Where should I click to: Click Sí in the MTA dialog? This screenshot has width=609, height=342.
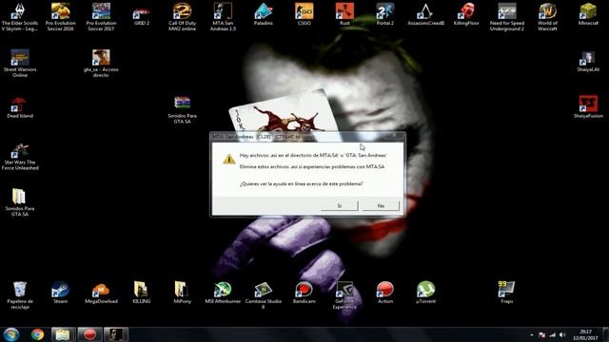340,205
